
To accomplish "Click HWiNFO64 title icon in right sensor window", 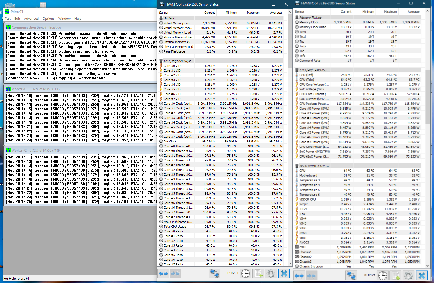I will (297, 3).
